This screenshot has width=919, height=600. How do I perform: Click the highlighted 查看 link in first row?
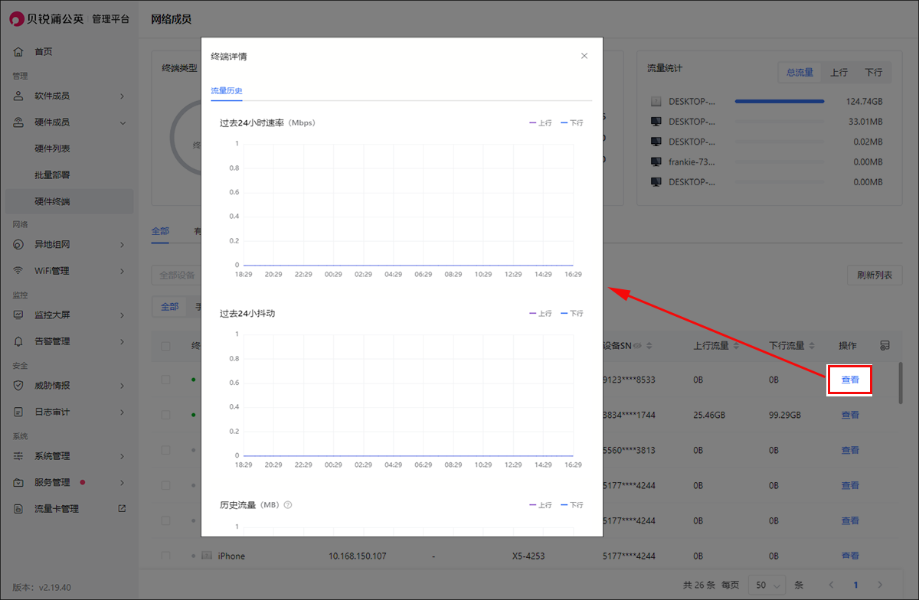[x=850, y=380]
